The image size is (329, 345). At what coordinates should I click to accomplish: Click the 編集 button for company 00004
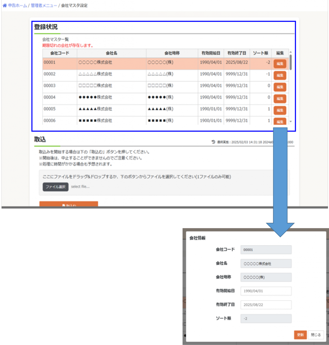pyautogui.click(x=280, y=99)
